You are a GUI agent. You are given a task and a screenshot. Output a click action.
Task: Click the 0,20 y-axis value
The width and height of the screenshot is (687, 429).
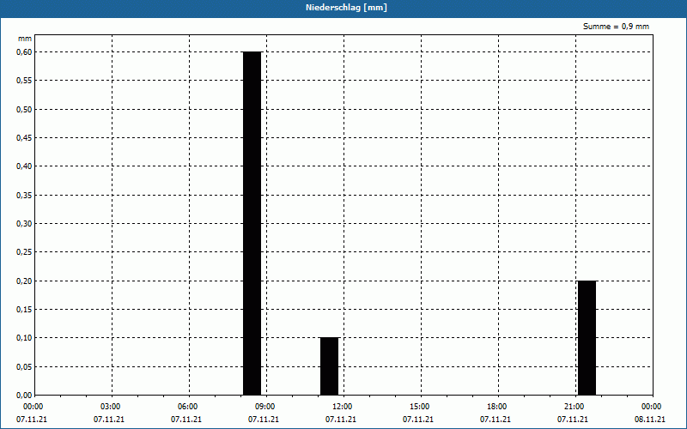click(x=24, y=281)
